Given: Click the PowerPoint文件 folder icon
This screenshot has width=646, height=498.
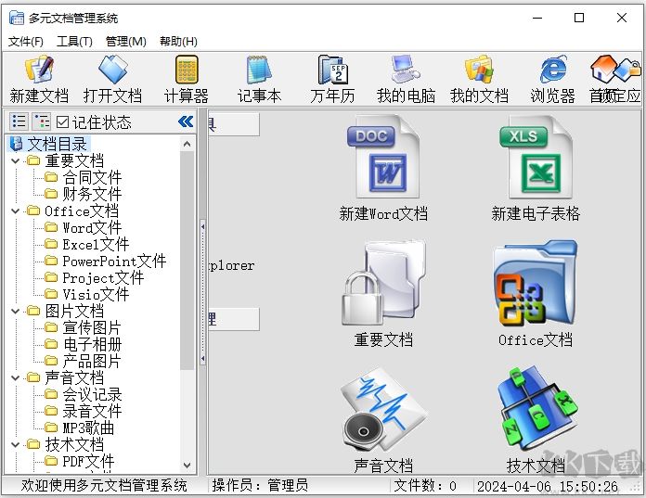Looking at the screenshot, I should pyautogui.click(x=51, y=261).
